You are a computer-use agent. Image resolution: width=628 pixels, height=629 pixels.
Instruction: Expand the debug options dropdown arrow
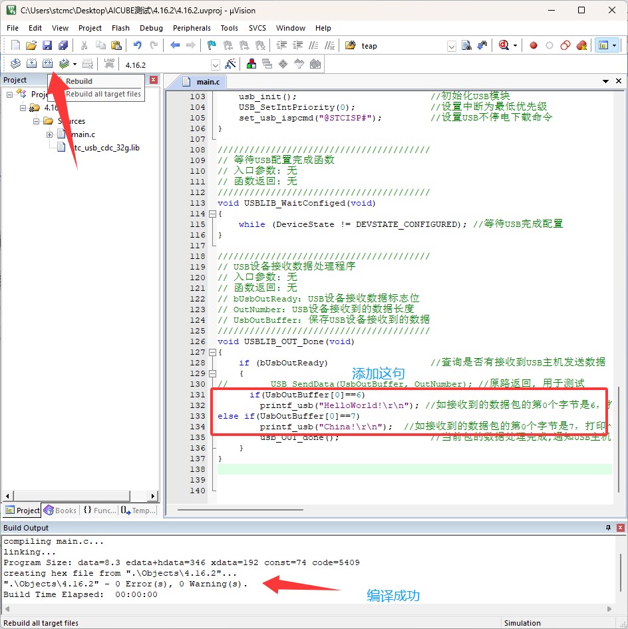click(516, 45)
